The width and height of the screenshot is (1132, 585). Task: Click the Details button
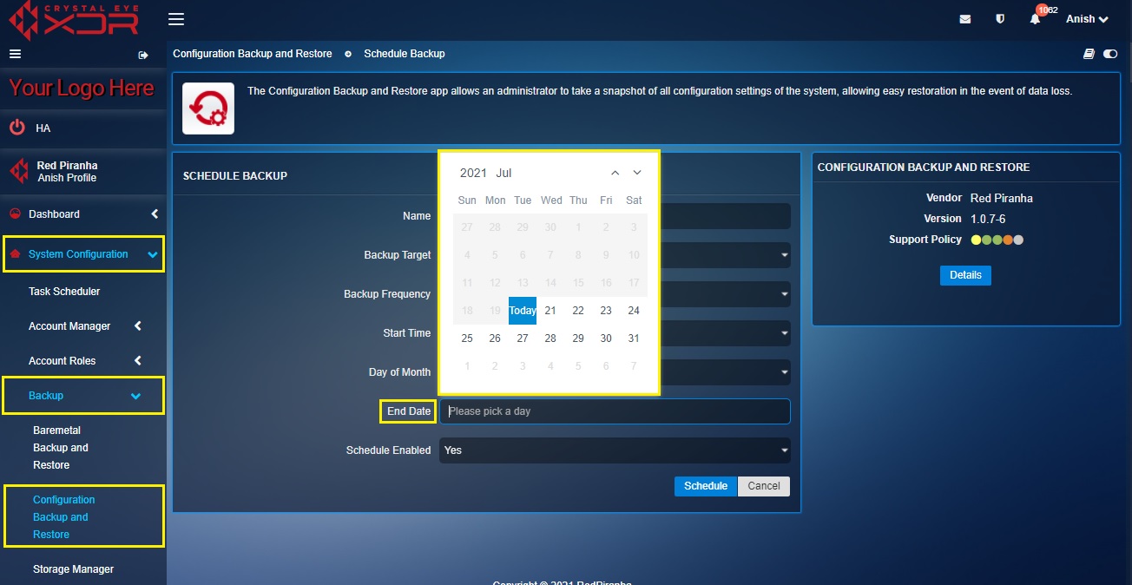tap(965, 275)
